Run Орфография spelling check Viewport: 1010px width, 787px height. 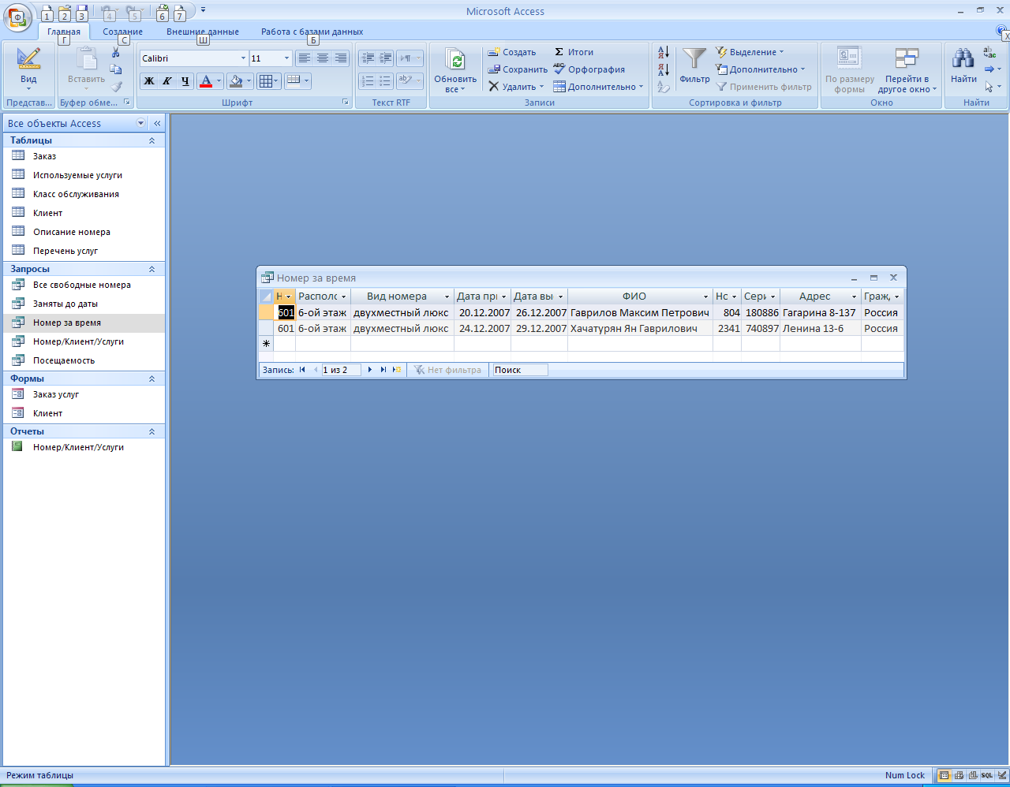click(x=589, y=69)
